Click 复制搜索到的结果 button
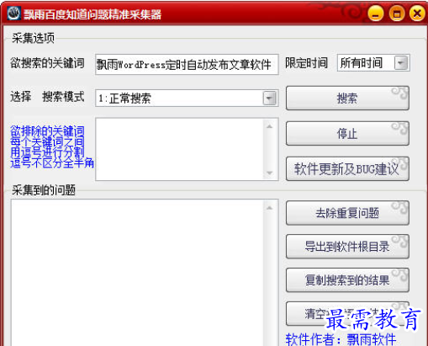Screen dimensions: 428x346 point(347,280)
